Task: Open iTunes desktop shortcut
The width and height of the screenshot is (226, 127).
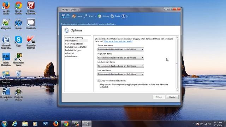Action: tap(18, 24)
